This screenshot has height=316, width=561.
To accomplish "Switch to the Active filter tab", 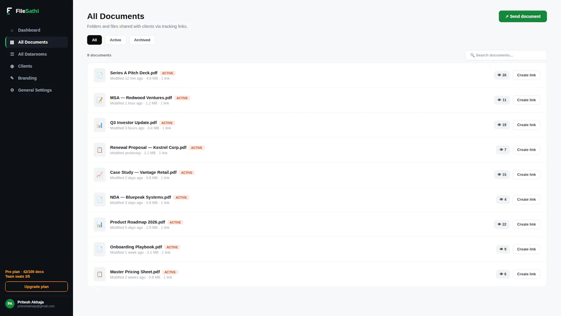I will [x=115, y=40].
